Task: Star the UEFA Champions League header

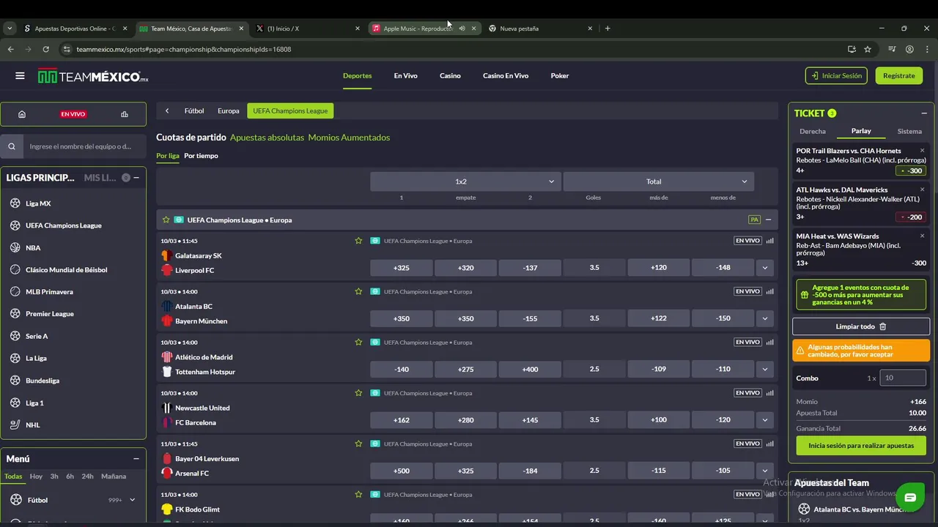Action: tap(166, 220)
